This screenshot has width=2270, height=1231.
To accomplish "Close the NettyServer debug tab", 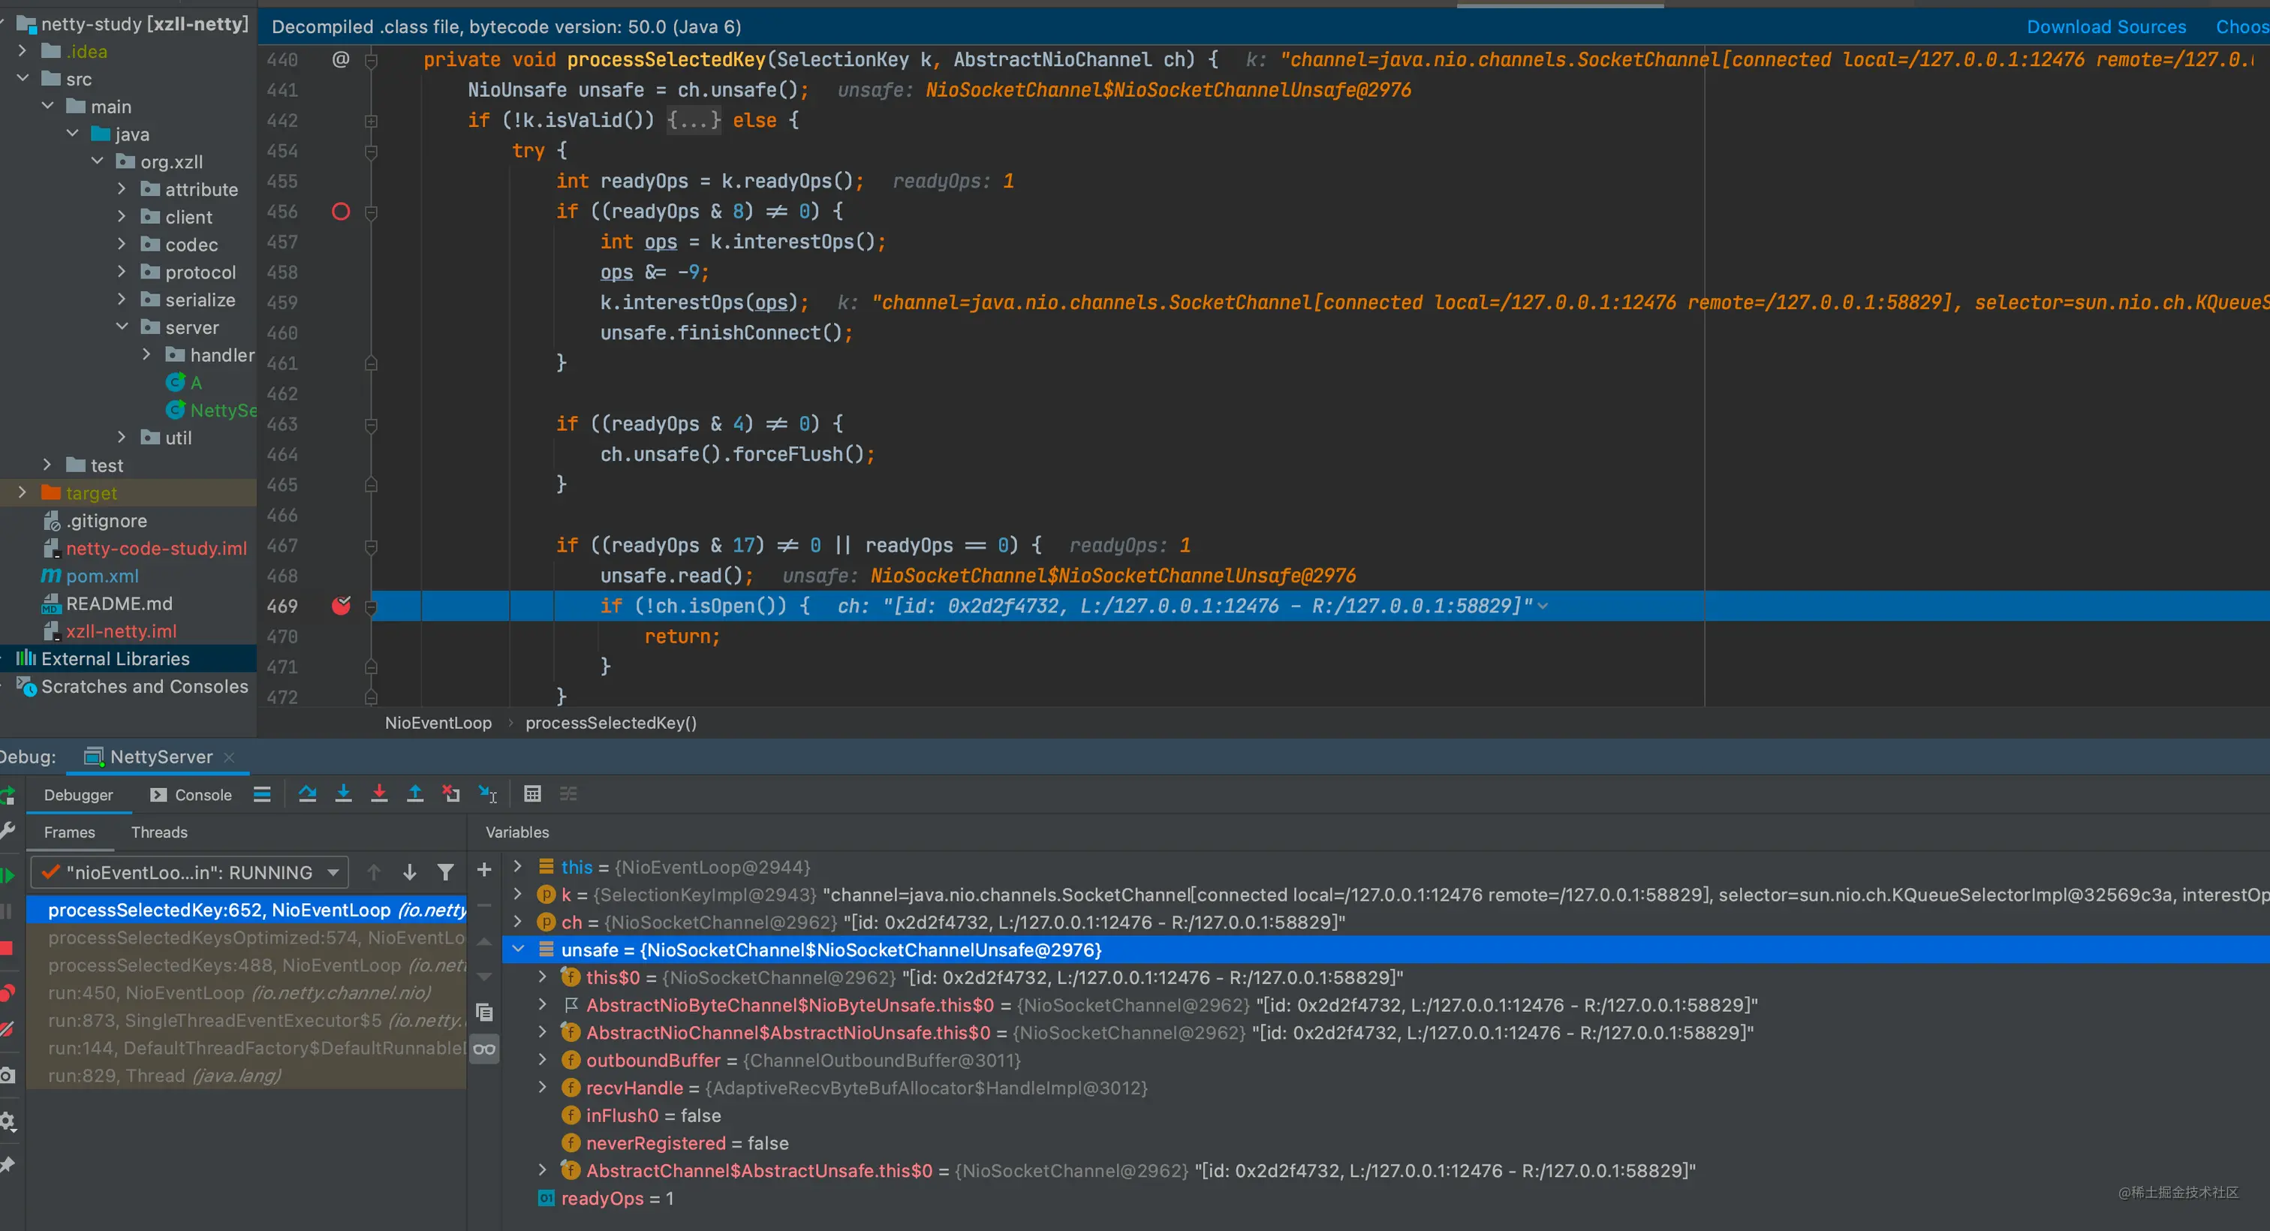I will pos(229,757).
